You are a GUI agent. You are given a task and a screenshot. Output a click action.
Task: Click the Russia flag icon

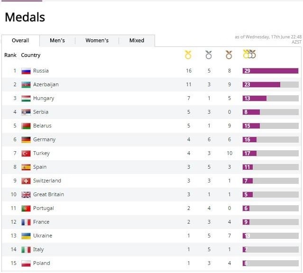pyautogui.click(x=26, y=71)
